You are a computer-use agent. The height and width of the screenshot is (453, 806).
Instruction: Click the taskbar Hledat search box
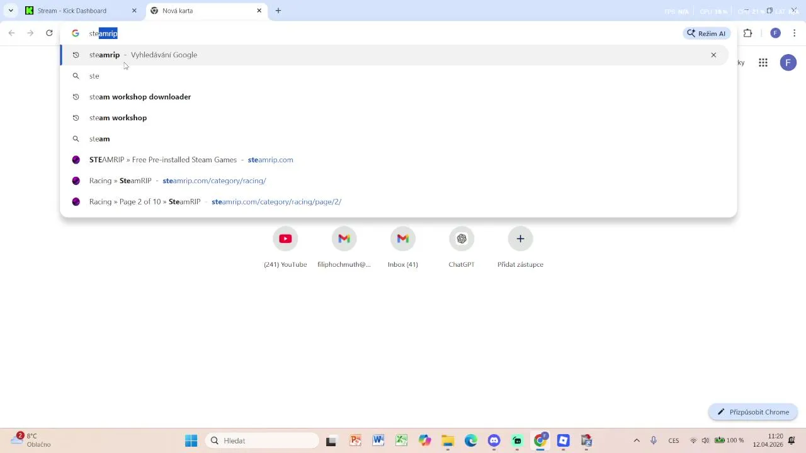263,440
